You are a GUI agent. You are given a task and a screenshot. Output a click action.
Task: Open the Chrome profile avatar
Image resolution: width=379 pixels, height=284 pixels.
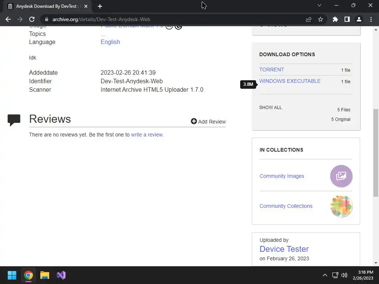pyautogui.click(x=359, y=19)
